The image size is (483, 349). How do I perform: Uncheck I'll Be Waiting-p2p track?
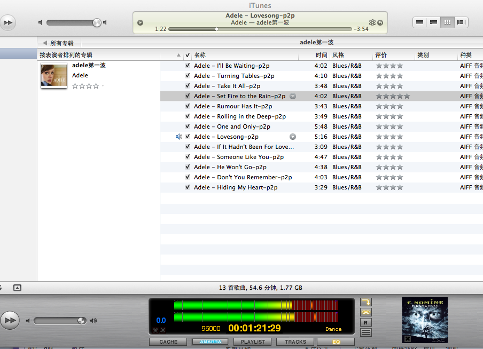pos(188,66)
